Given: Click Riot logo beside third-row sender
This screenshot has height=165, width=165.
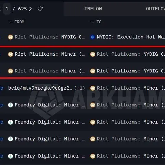Looking at the screenshot, I should (10, 71).
